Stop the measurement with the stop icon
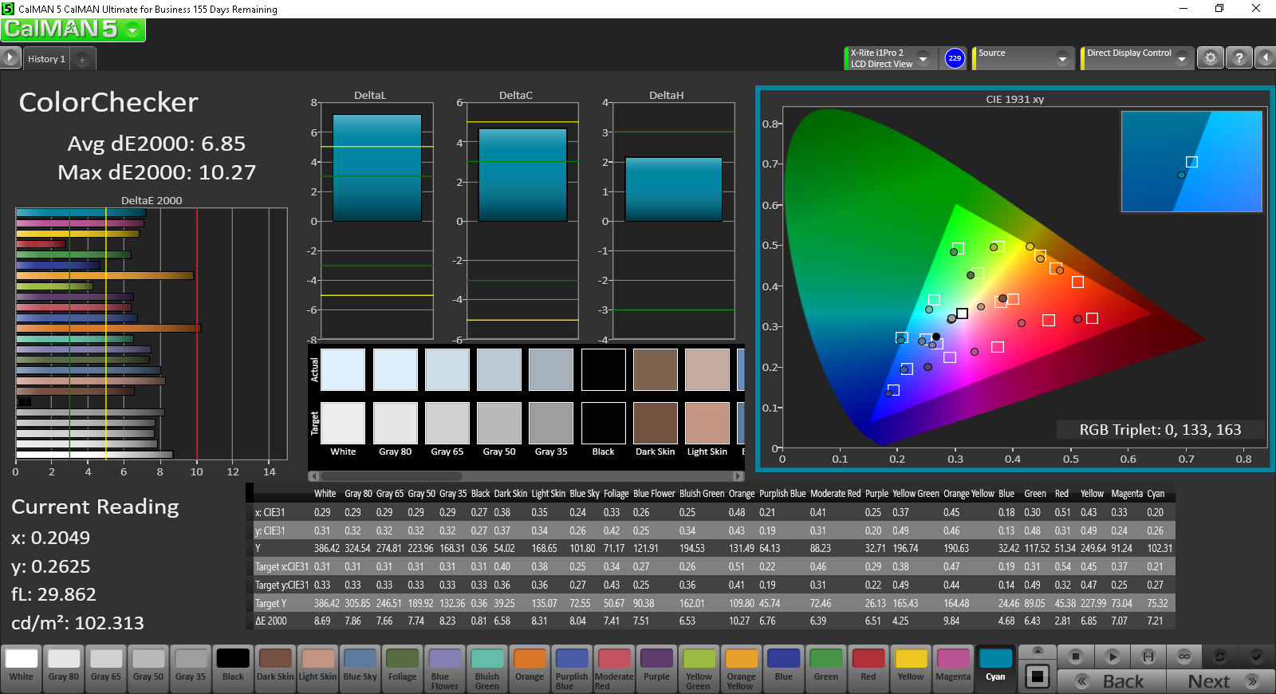The image size is (1276, 694). click(1076, 657)
